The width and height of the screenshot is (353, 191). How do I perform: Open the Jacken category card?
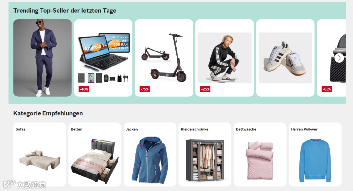tap(150, 154)
